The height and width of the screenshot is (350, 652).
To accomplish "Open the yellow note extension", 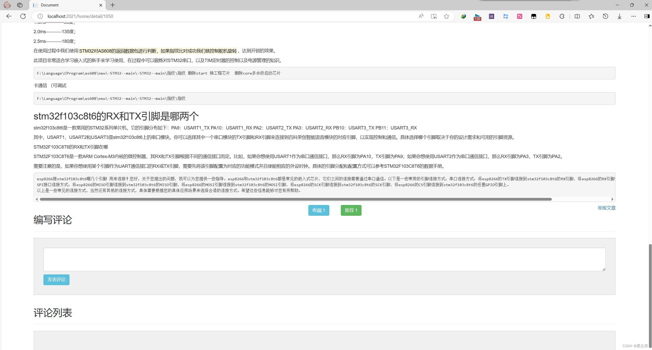I will click(x=548, y=16).
